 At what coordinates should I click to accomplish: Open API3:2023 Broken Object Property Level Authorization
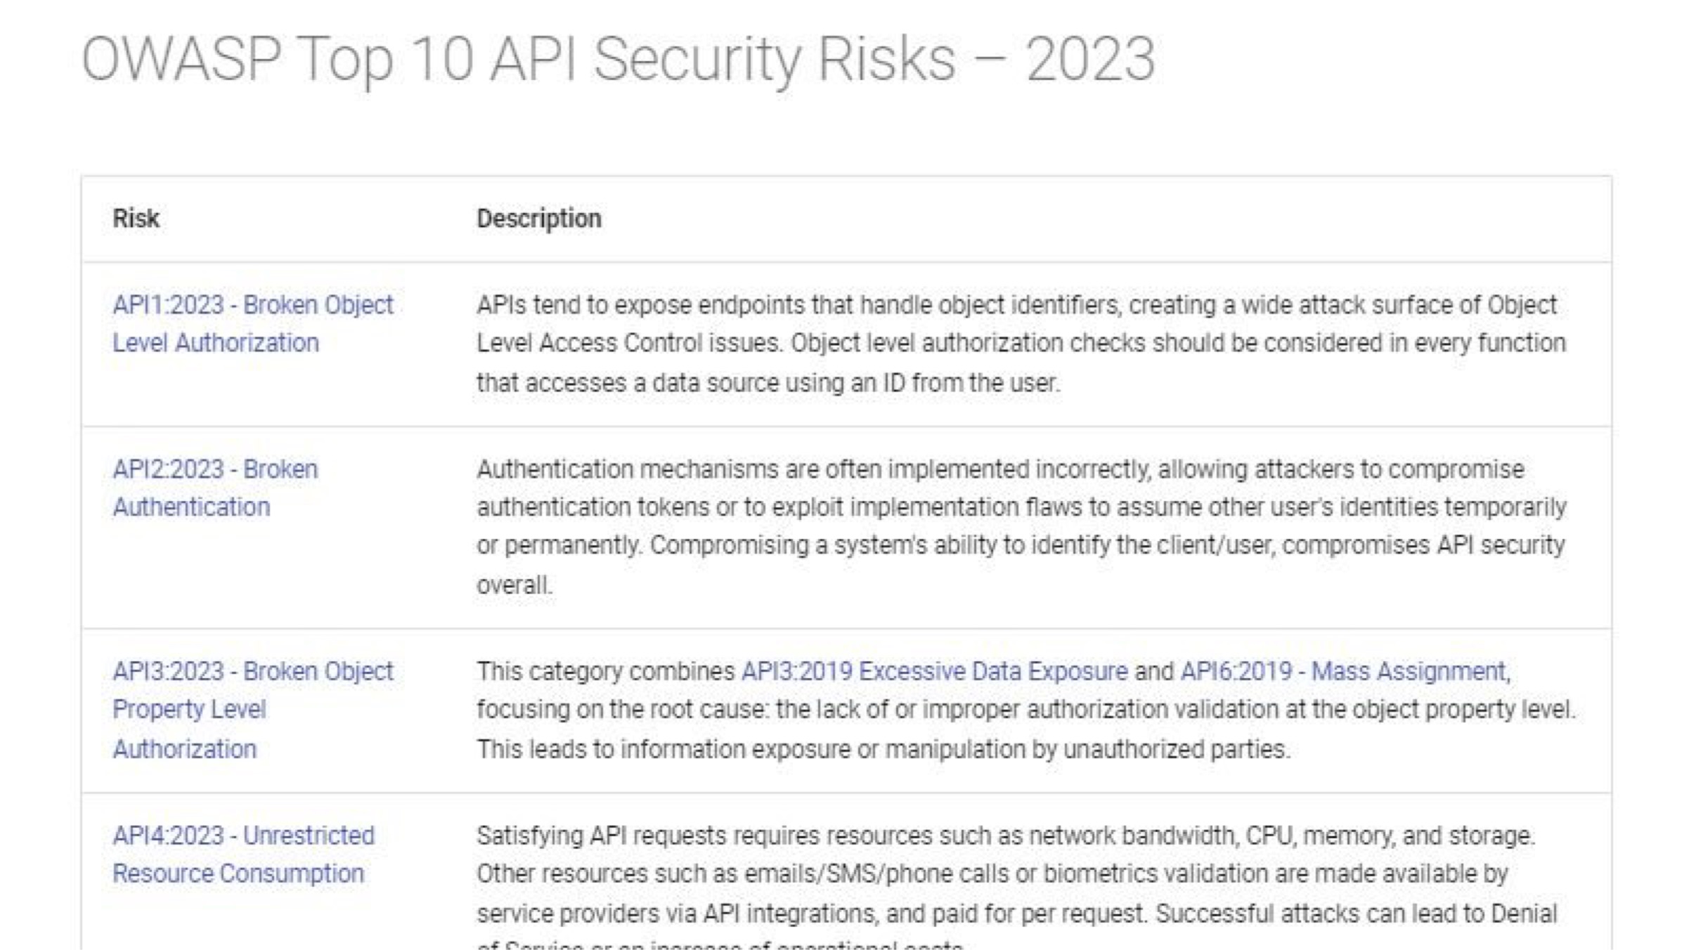pyautogui.click(x=253, y=710)
